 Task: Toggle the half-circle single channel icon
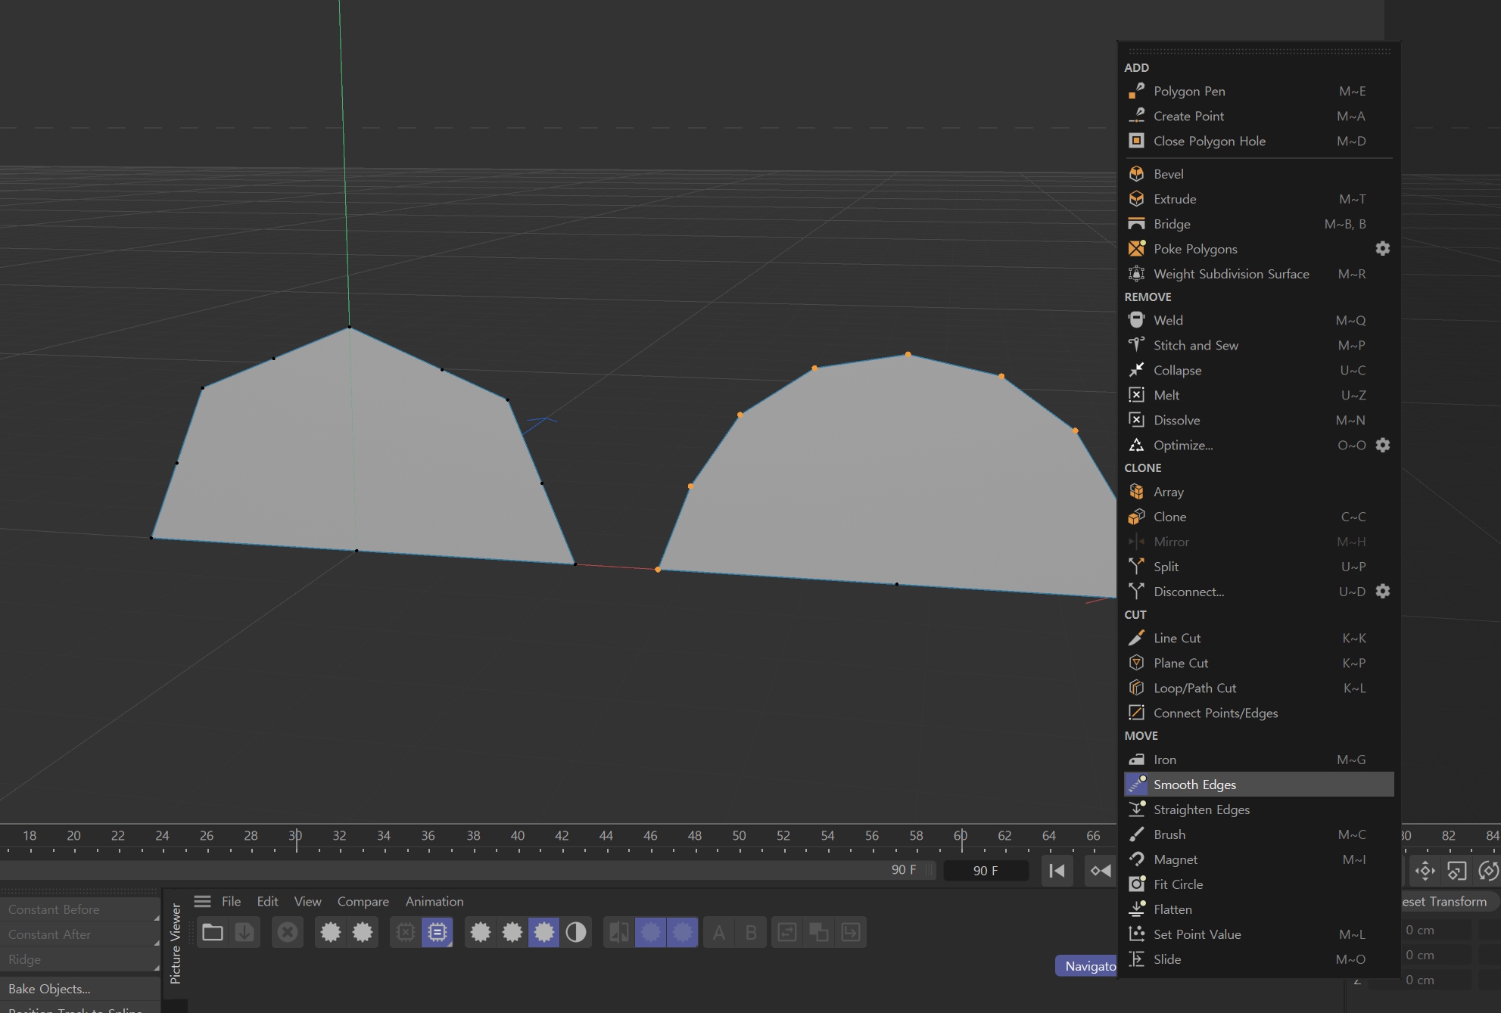pyautogui.click(x=576, y=932)
